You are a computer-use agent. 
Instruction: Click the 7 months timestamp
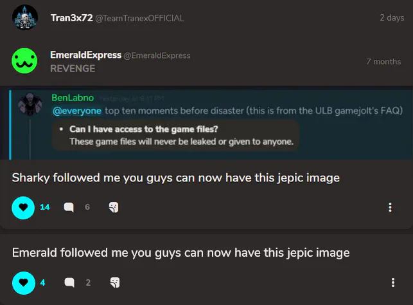tap(383, 62)
